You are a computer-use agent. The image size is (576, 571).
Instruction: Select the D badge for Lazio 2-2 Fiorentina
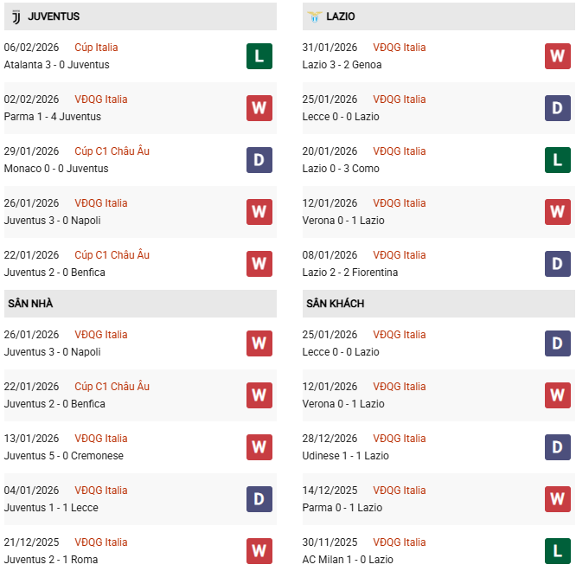[558, 264]
